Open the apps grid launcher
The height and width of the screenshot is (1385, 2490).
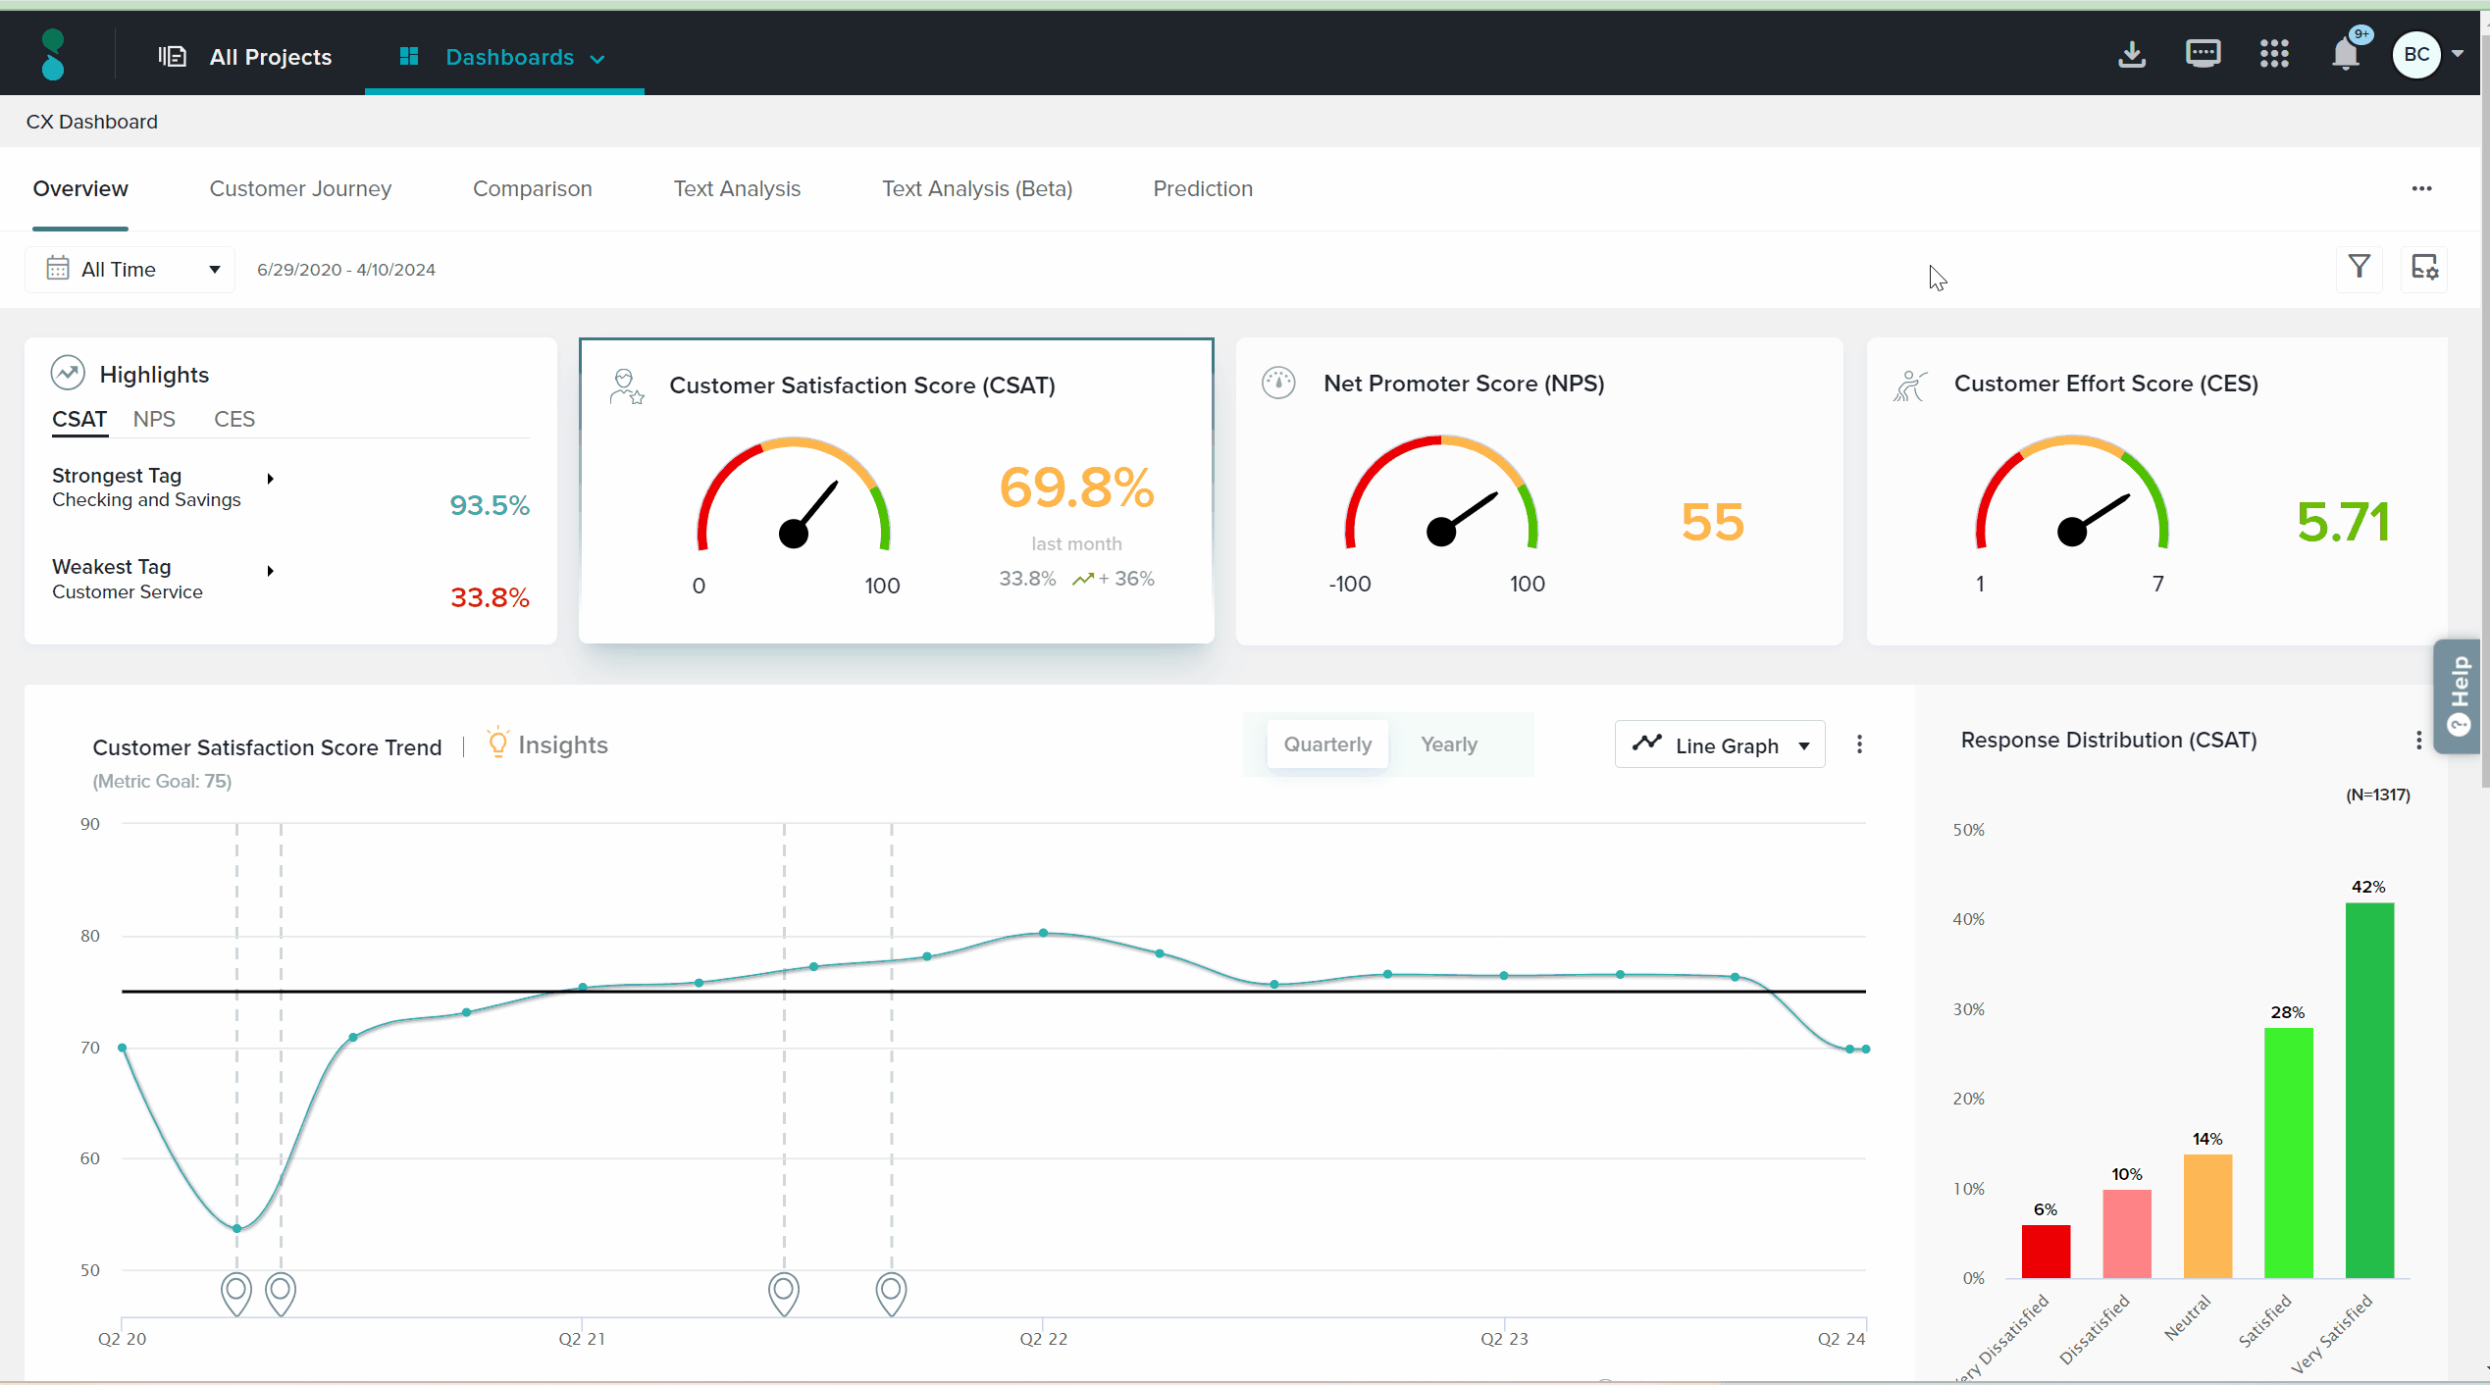click(x=2274, y=54)
